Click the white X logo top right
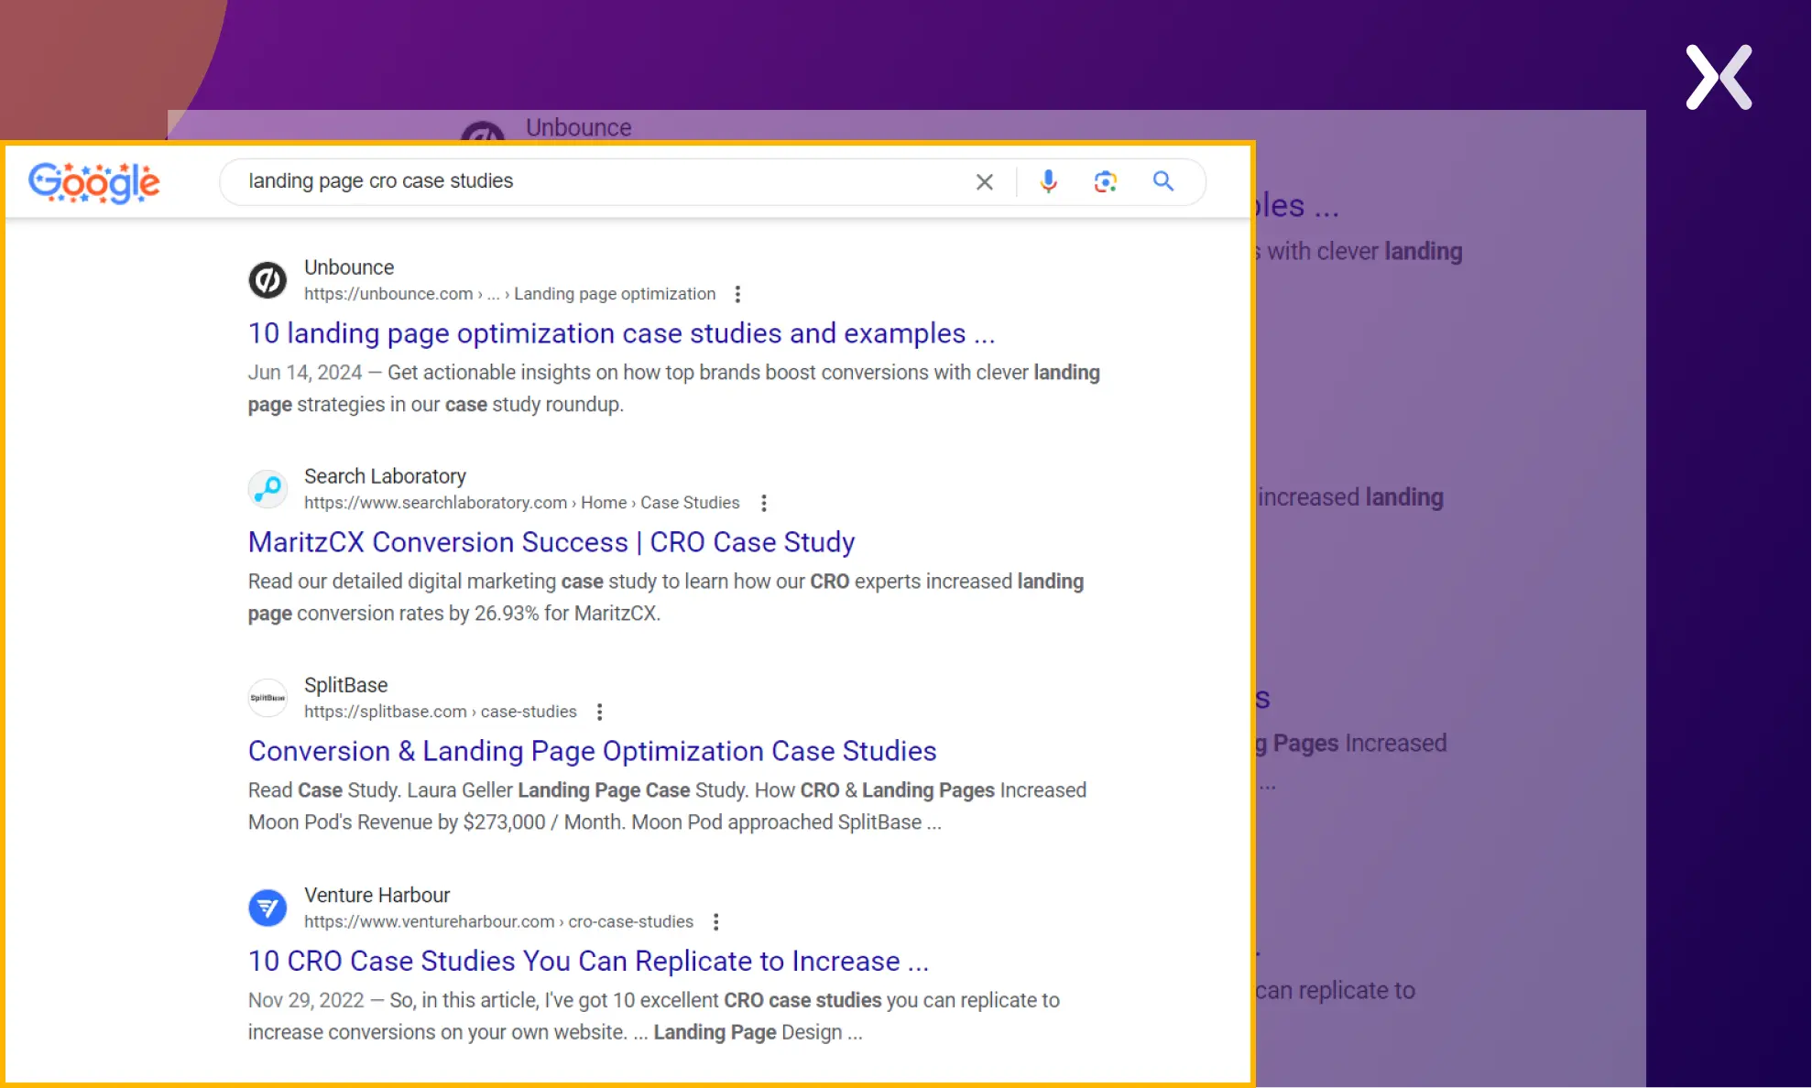This screenshot has height=1088, width=1812. (1719, 77)
